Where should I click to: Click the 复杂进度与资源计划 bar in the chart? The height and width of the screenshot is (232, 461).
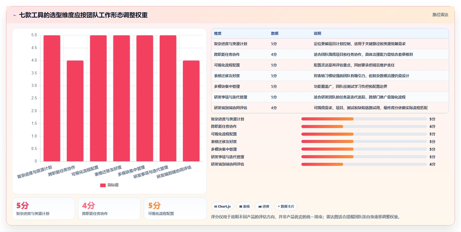[x=52, y=98]
